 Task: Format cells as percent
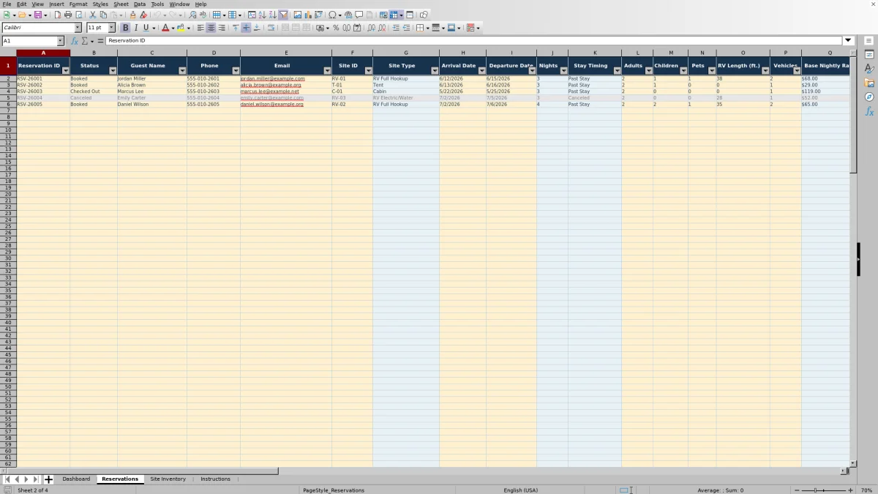tap(336, 28)
